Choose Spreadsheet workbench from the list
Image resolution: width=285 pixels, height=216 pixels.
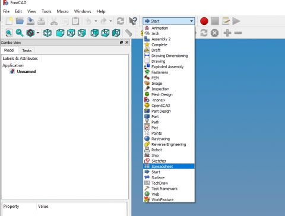(x=169, y=166)
